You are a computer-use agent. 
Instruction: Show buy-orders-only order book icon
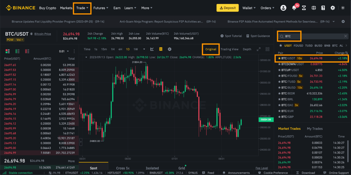pos(17,51)
